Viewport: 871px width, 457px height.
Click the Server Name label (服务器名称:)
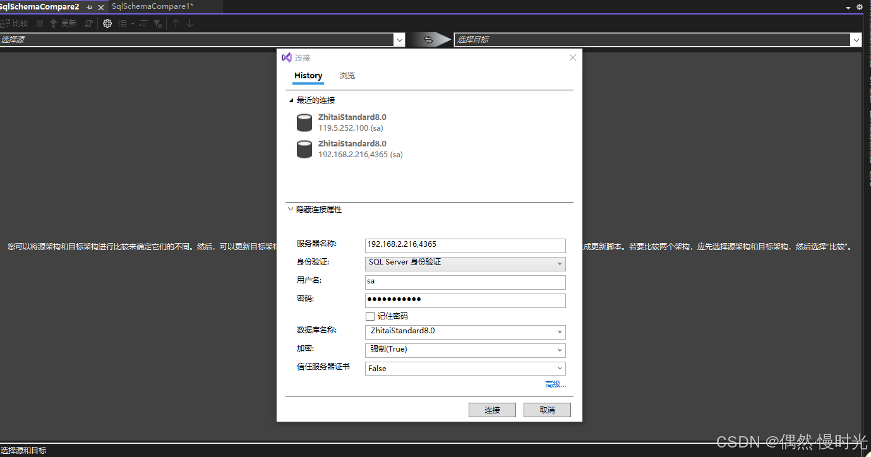(317, 244)
